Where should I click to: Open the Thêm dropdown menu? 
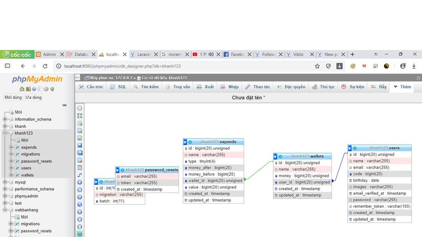coord(402,87)
